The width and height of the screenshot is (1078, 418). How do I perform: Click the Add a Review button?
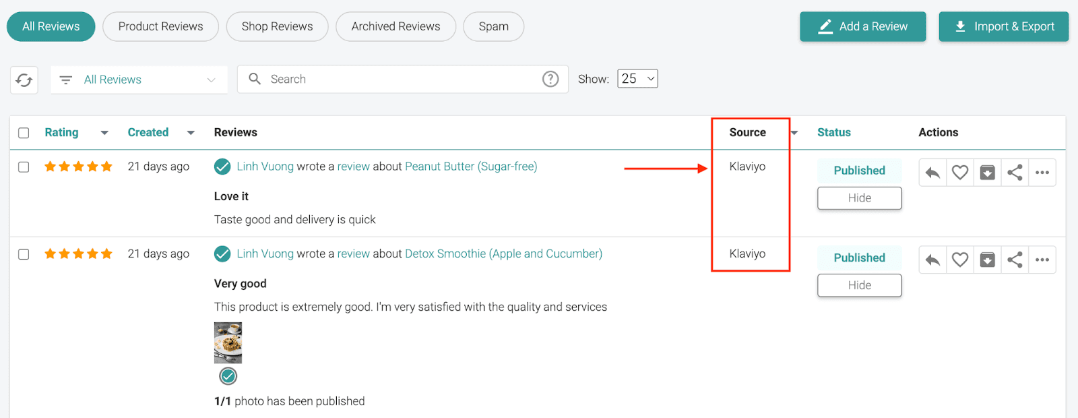coord(862,27)
